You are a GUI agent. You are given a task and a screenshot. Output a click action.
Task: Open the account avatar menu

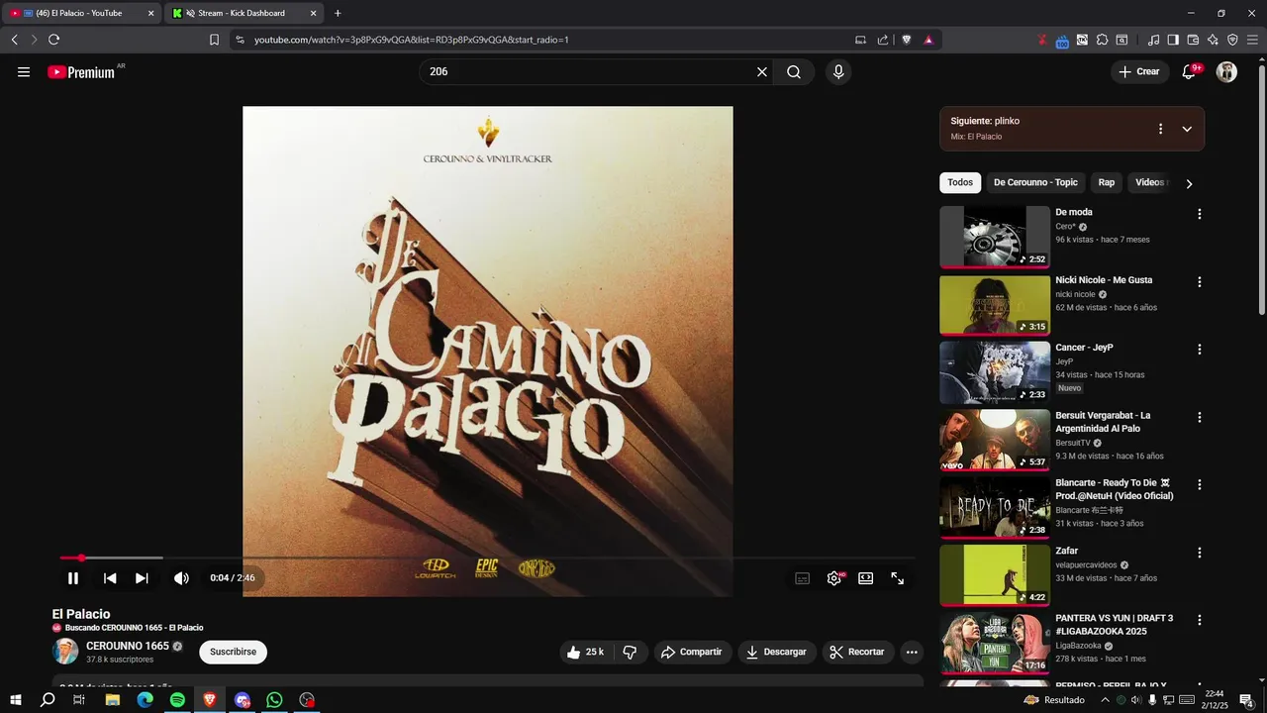1226,72
